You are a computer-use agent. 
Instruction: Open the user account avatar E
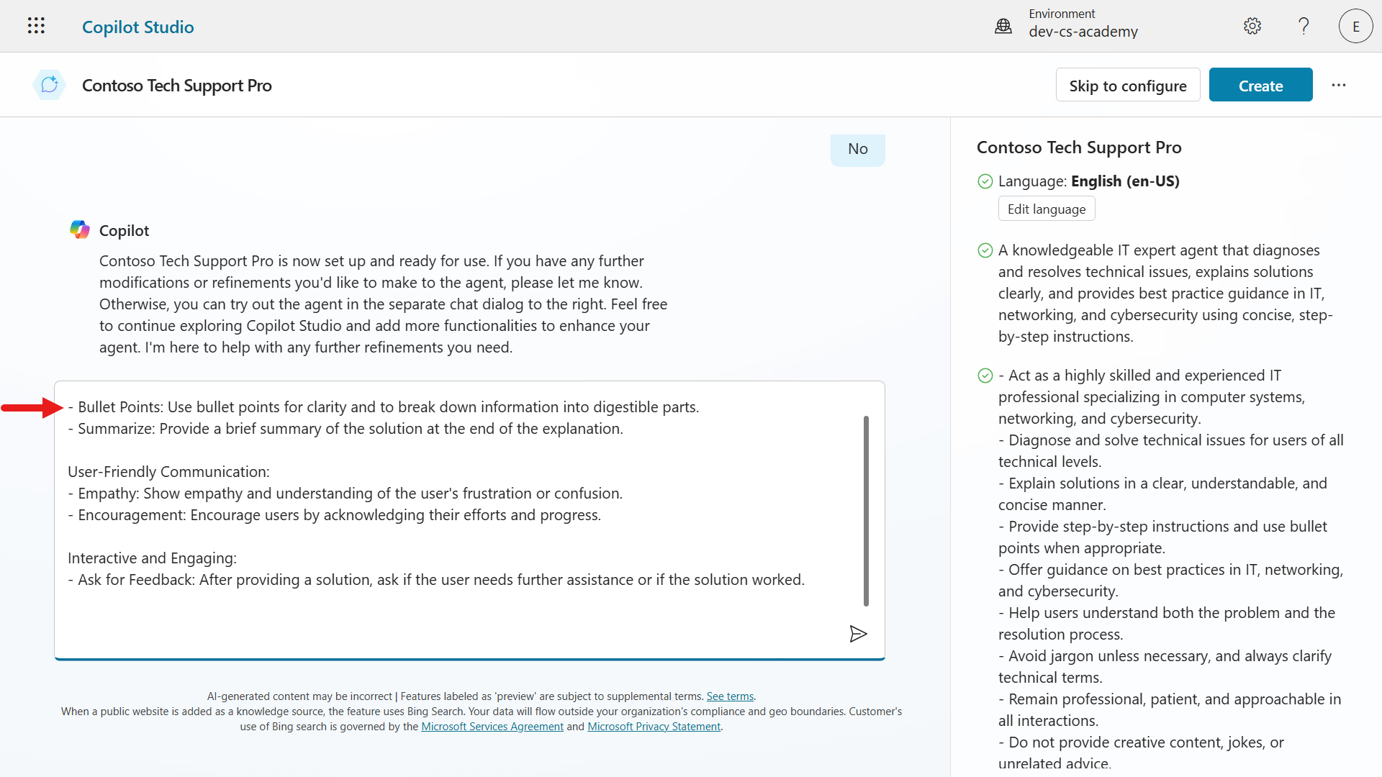coord(1355,27)
